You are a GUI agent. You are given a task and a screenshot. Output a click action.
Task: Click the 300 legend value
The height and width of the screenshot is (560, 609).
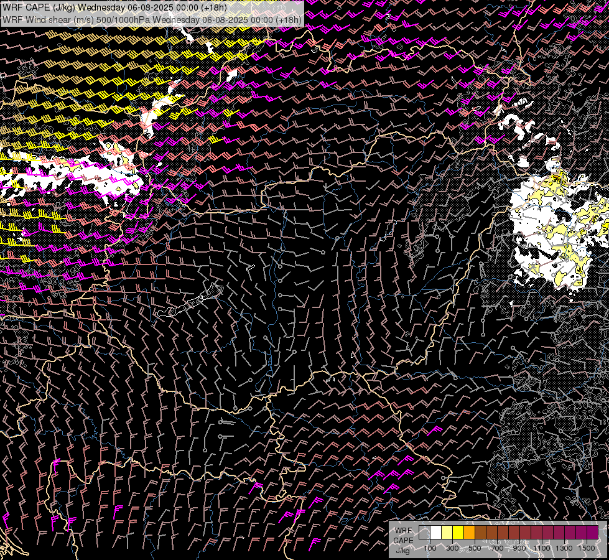452,548
